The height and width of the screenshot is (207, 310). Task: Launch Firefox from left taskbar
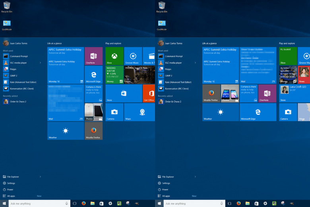(x=83, y=203)
